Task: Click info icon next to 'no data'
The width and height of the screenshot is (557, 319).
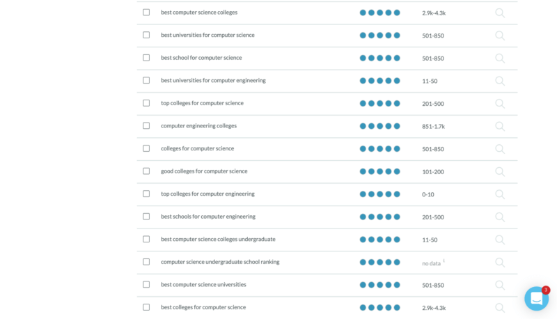Action: pyautogui.click(x=444, y=261)
